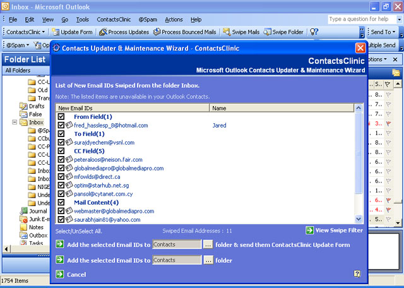The width and height of the screenshot is (404, 288).
Task: Click the Journal folder icon
Action: [x=24, y=211]
